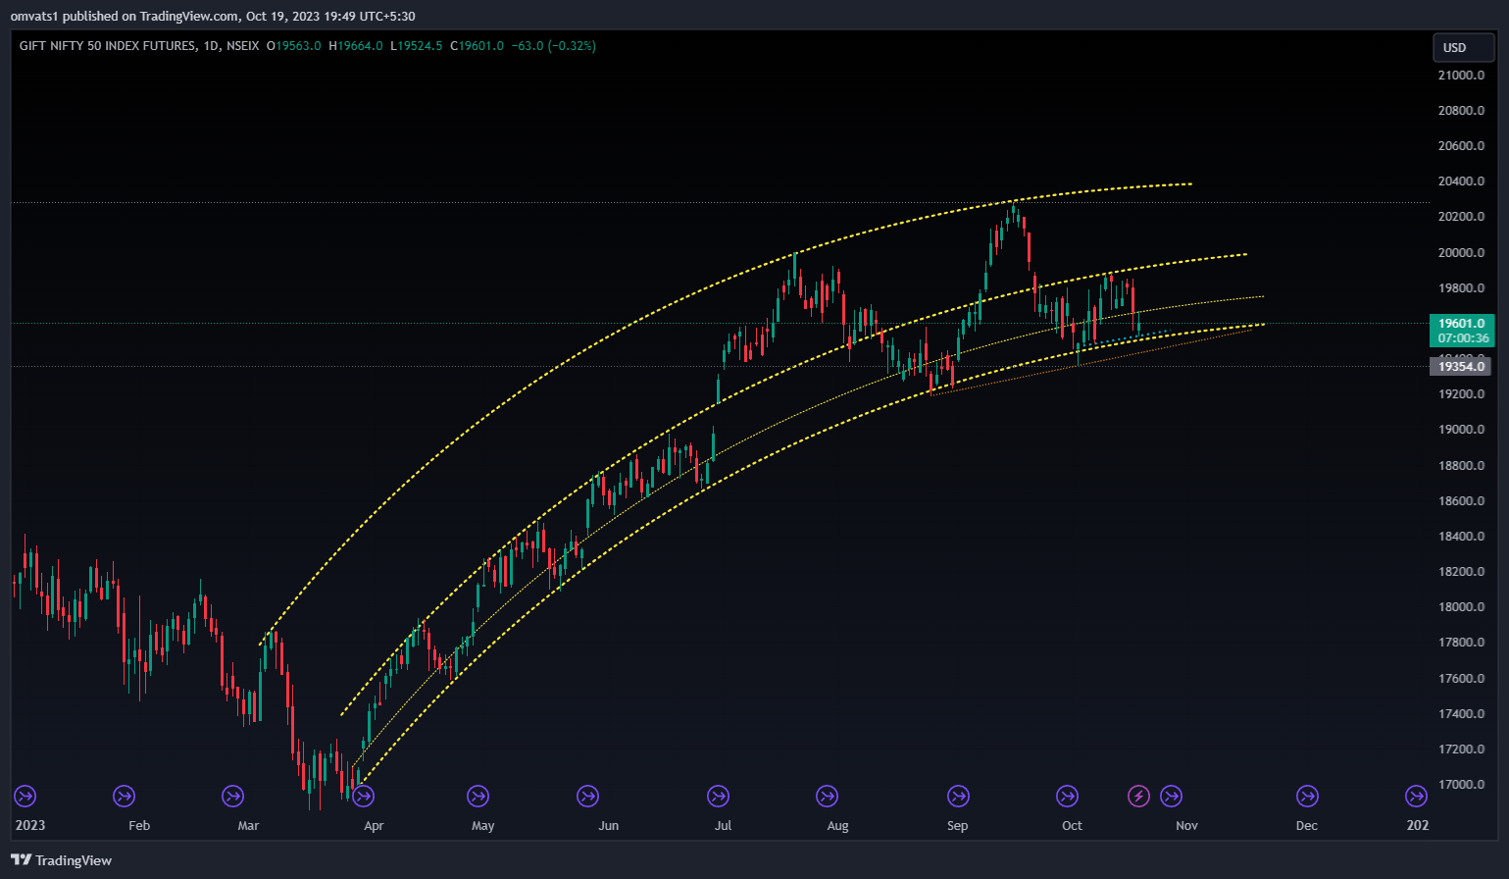This screenshot has height=879, width=1509.
Task: Click the open value O19563.0
Action: pos(294,46)
